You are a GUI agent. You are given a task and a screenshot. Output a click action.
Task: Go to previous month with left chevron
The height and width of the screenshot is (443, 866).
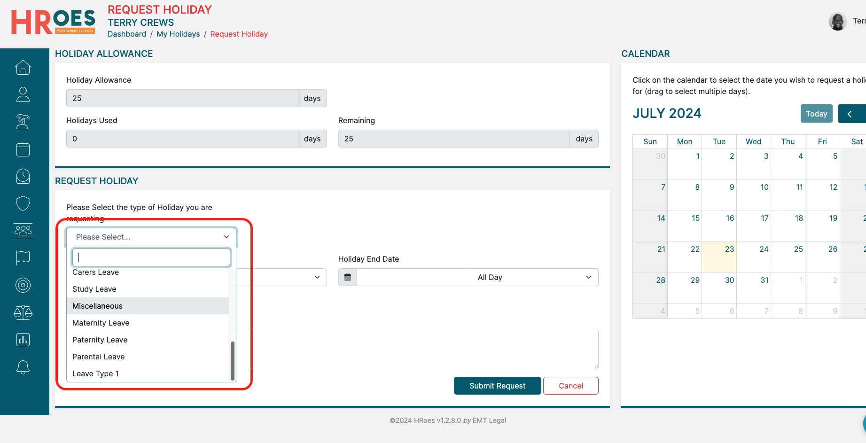(850, 114)
